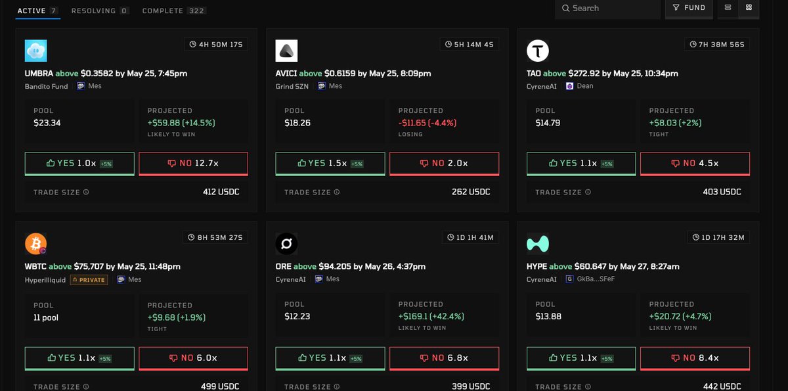Switch to the COMPLETE tab
The image size is (788, 391).
[x=174, y=11]
